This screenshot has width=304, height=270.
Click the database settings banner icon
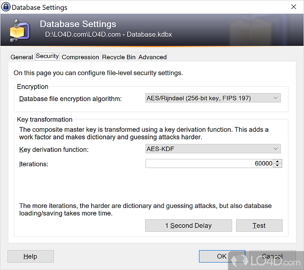[20, 30]
